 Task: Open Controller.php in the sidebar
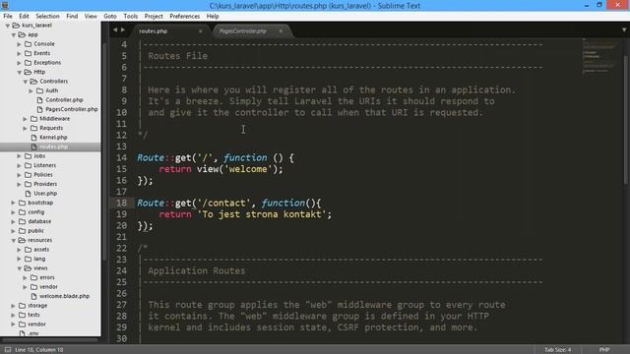point(64,100)
